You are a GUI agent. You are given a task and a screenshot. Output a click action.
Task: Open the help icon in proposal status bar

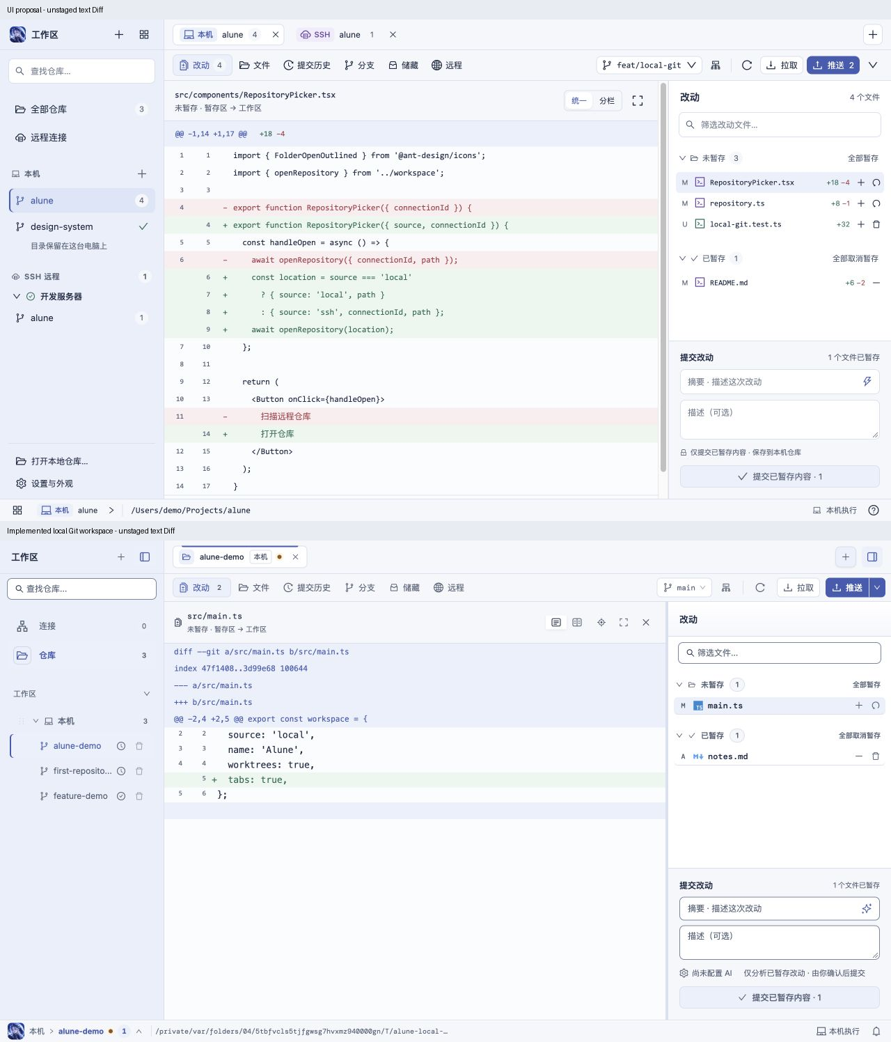click(874, 511)
